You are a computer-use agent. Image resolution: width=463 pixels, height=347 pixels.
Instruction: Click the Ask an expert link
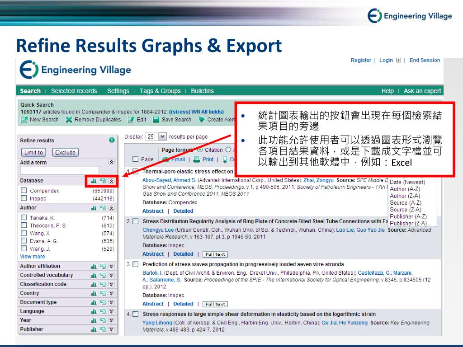(x=422, y=91)
